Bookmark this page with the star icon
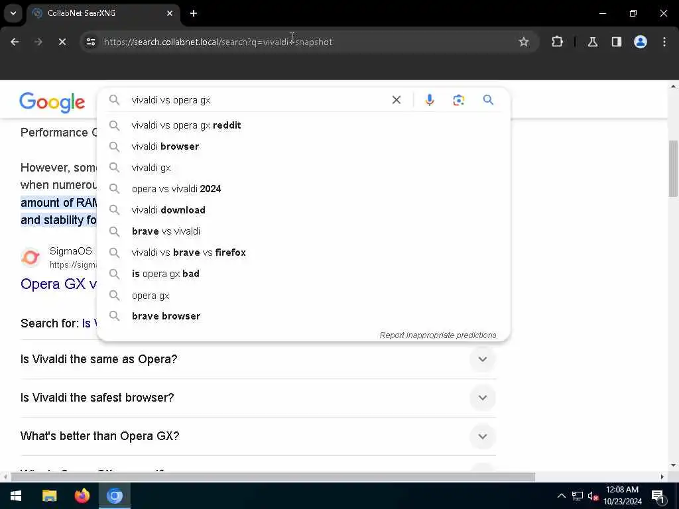 point(524,42)
